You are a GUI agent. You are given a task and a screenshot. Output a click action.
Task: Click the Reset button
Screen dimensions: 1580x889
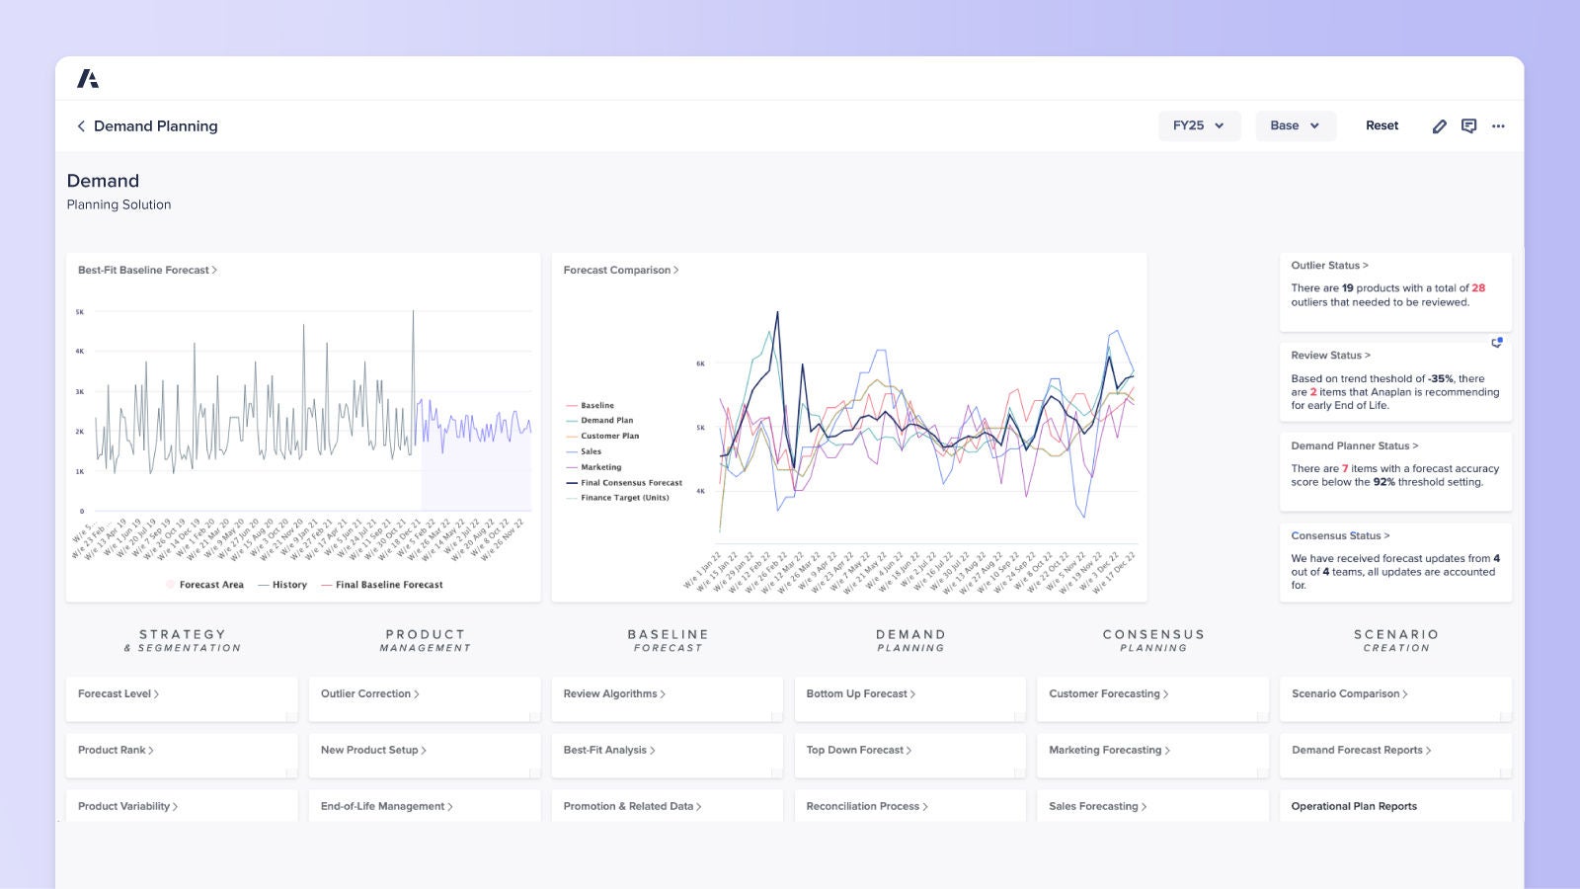pyautogui.click(x=1382, y=125)
